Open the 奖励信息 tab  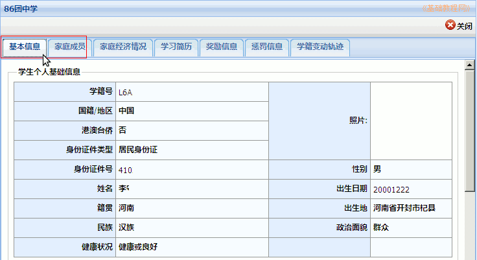coord(222,47)
